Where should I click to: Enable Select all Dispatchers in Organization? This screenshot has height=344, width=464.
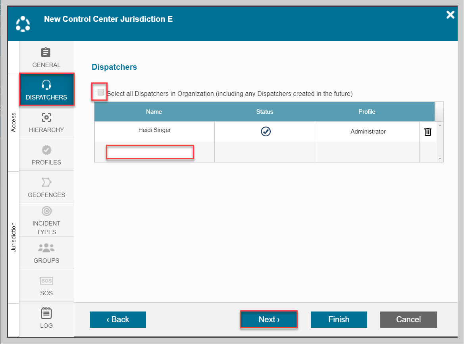pos(101,92)
